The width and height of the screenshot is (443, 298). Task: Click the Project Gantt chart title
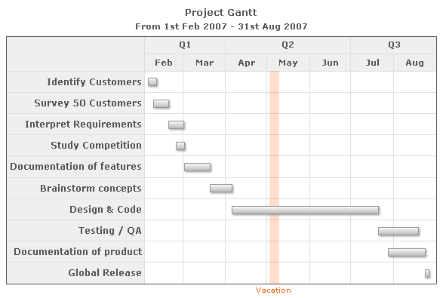[x=221, y=13]
